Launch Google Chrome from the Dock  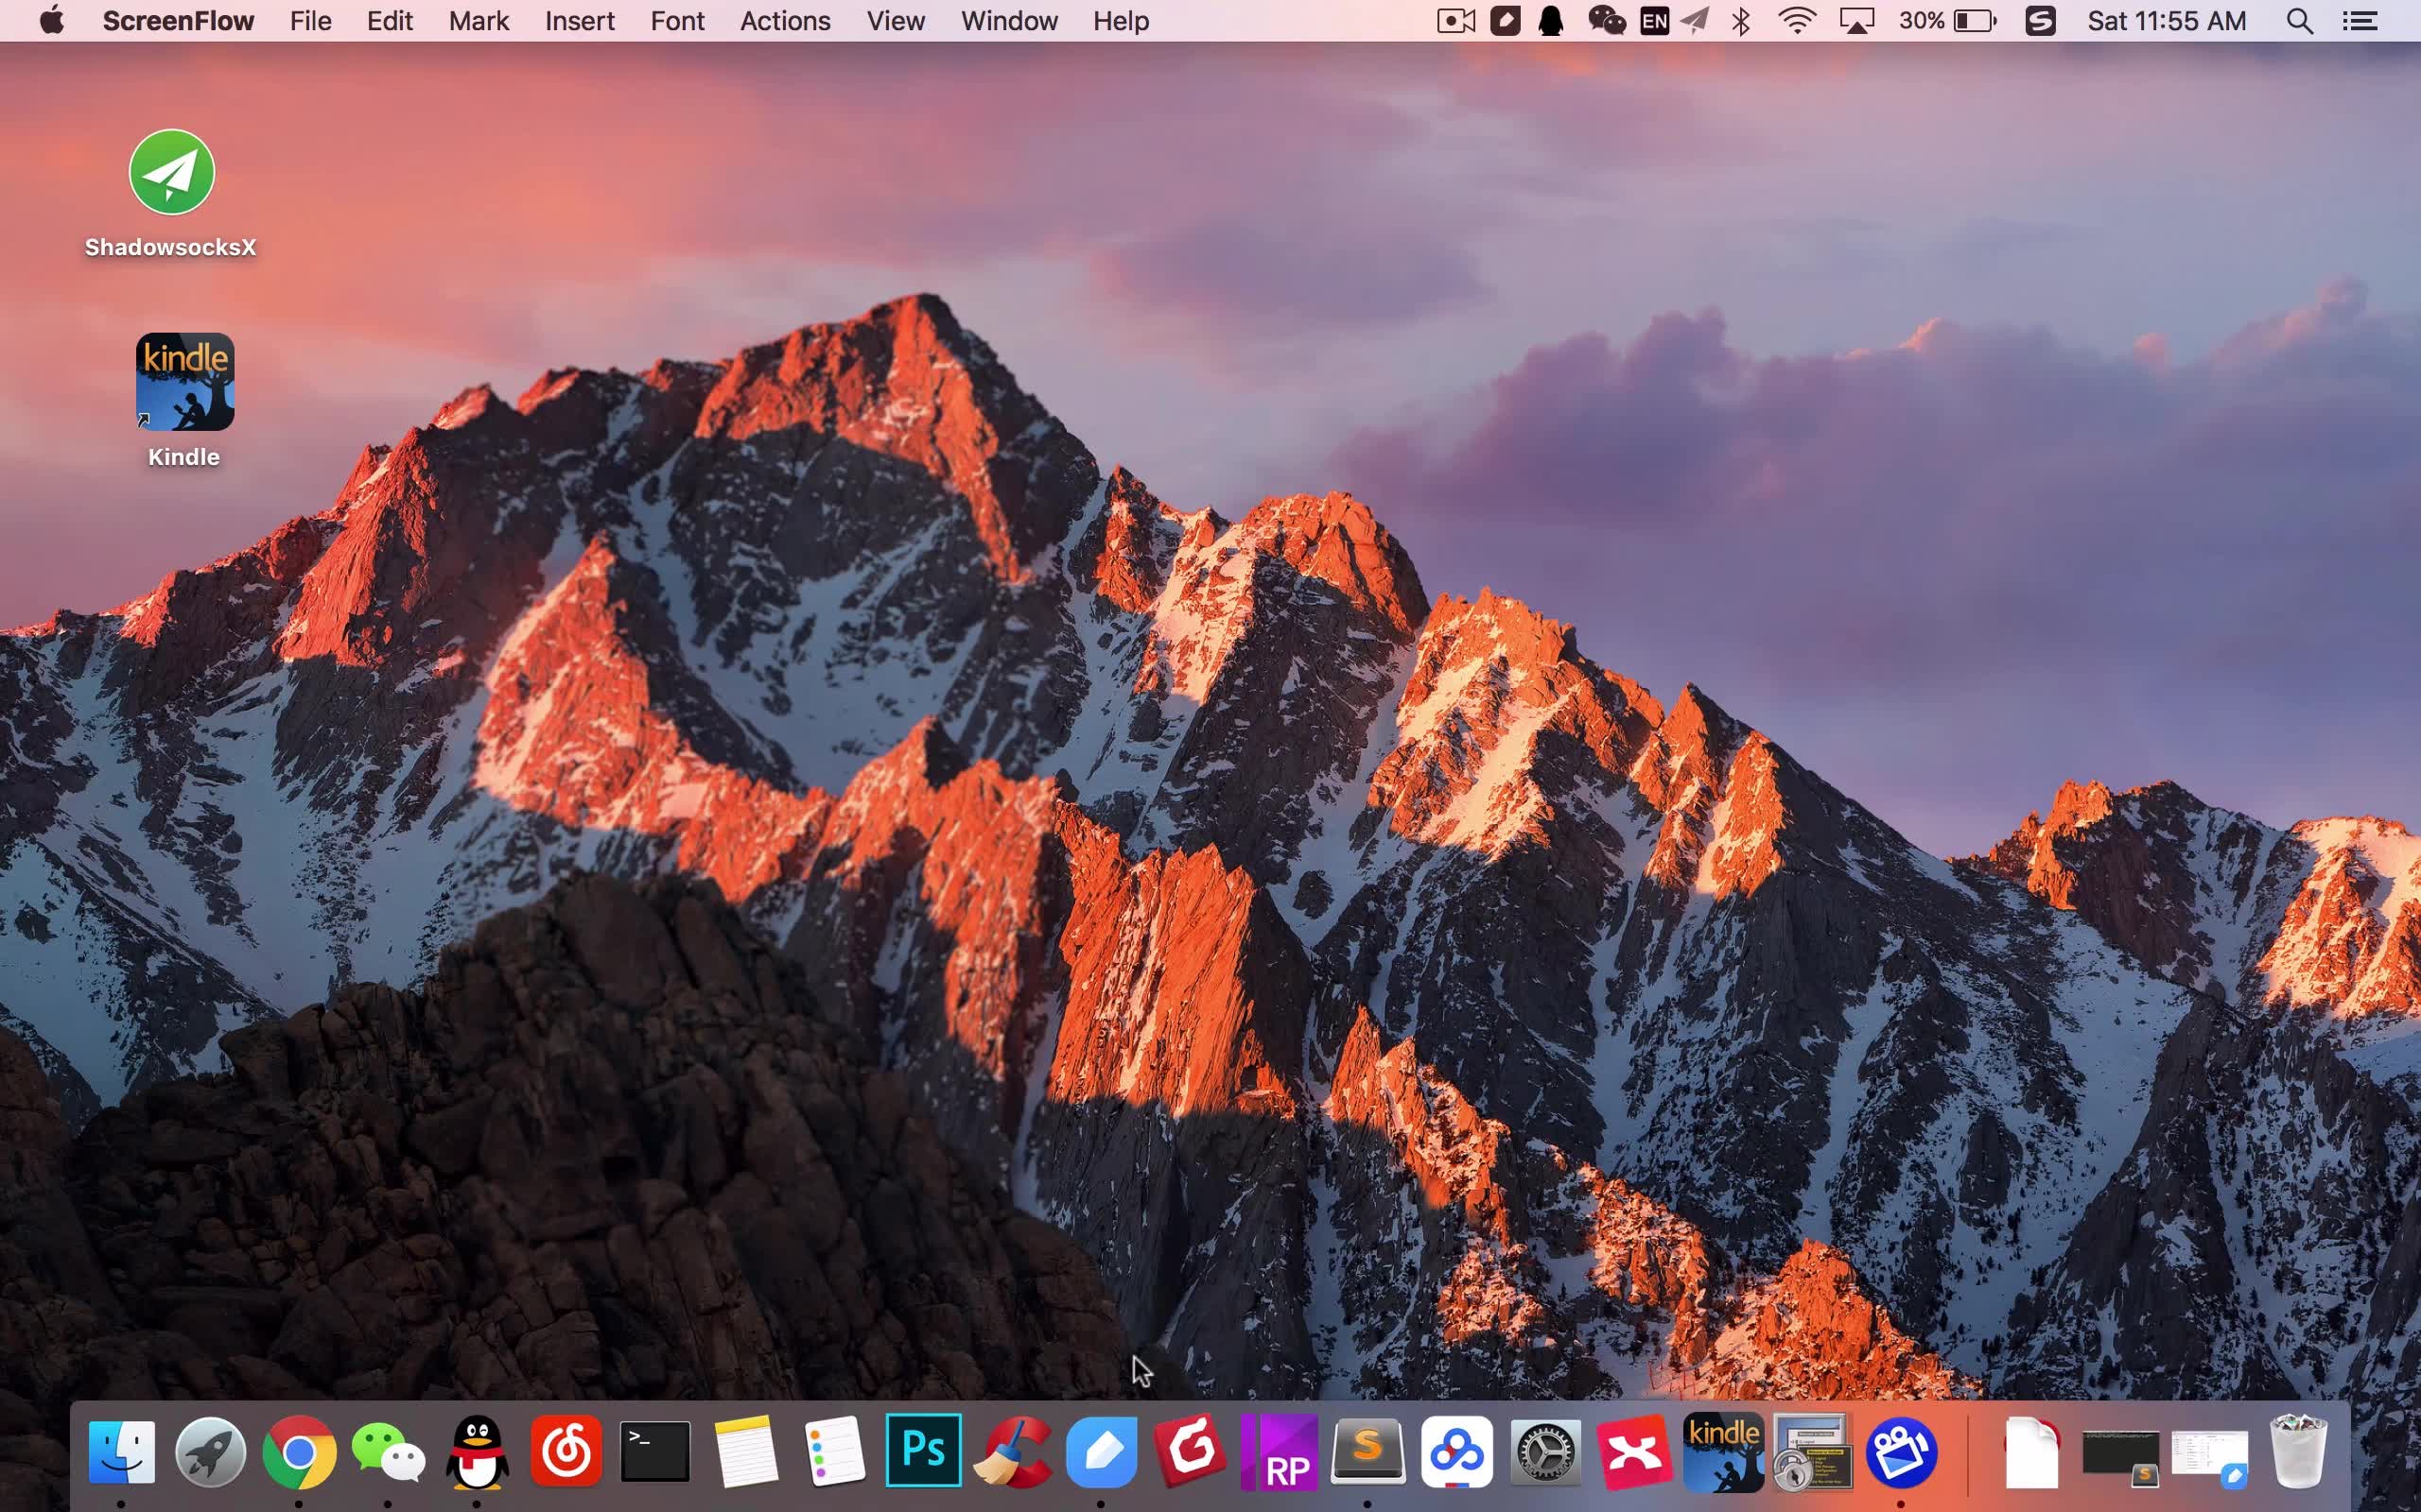[299, 1452]
